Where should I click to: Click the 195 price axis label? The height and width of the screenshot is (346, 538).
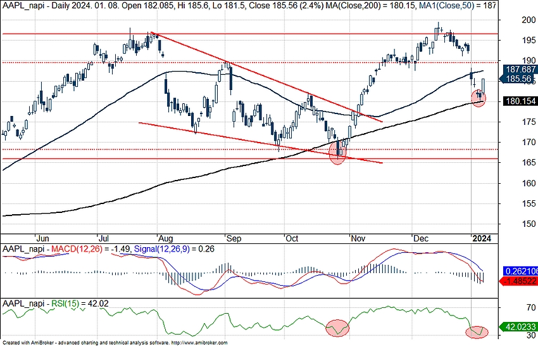pos(529,40)
